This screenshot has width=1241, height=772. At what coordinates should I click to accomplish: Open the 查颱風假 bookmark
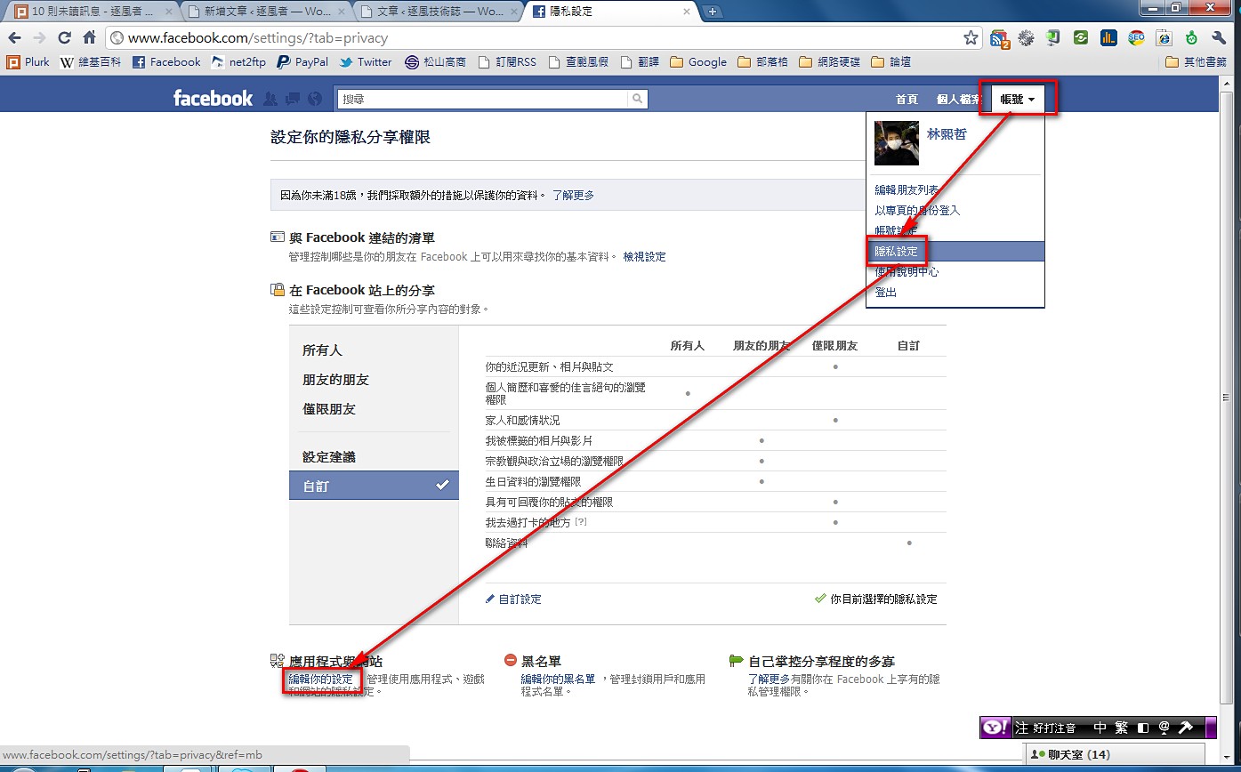click(x=578, y=62)
